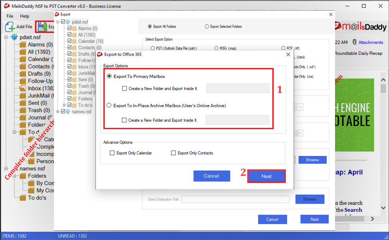Select Export To In-Place Archive Mailbox option
This screenshot has height=240, width=389.
(x=109, y=105)
